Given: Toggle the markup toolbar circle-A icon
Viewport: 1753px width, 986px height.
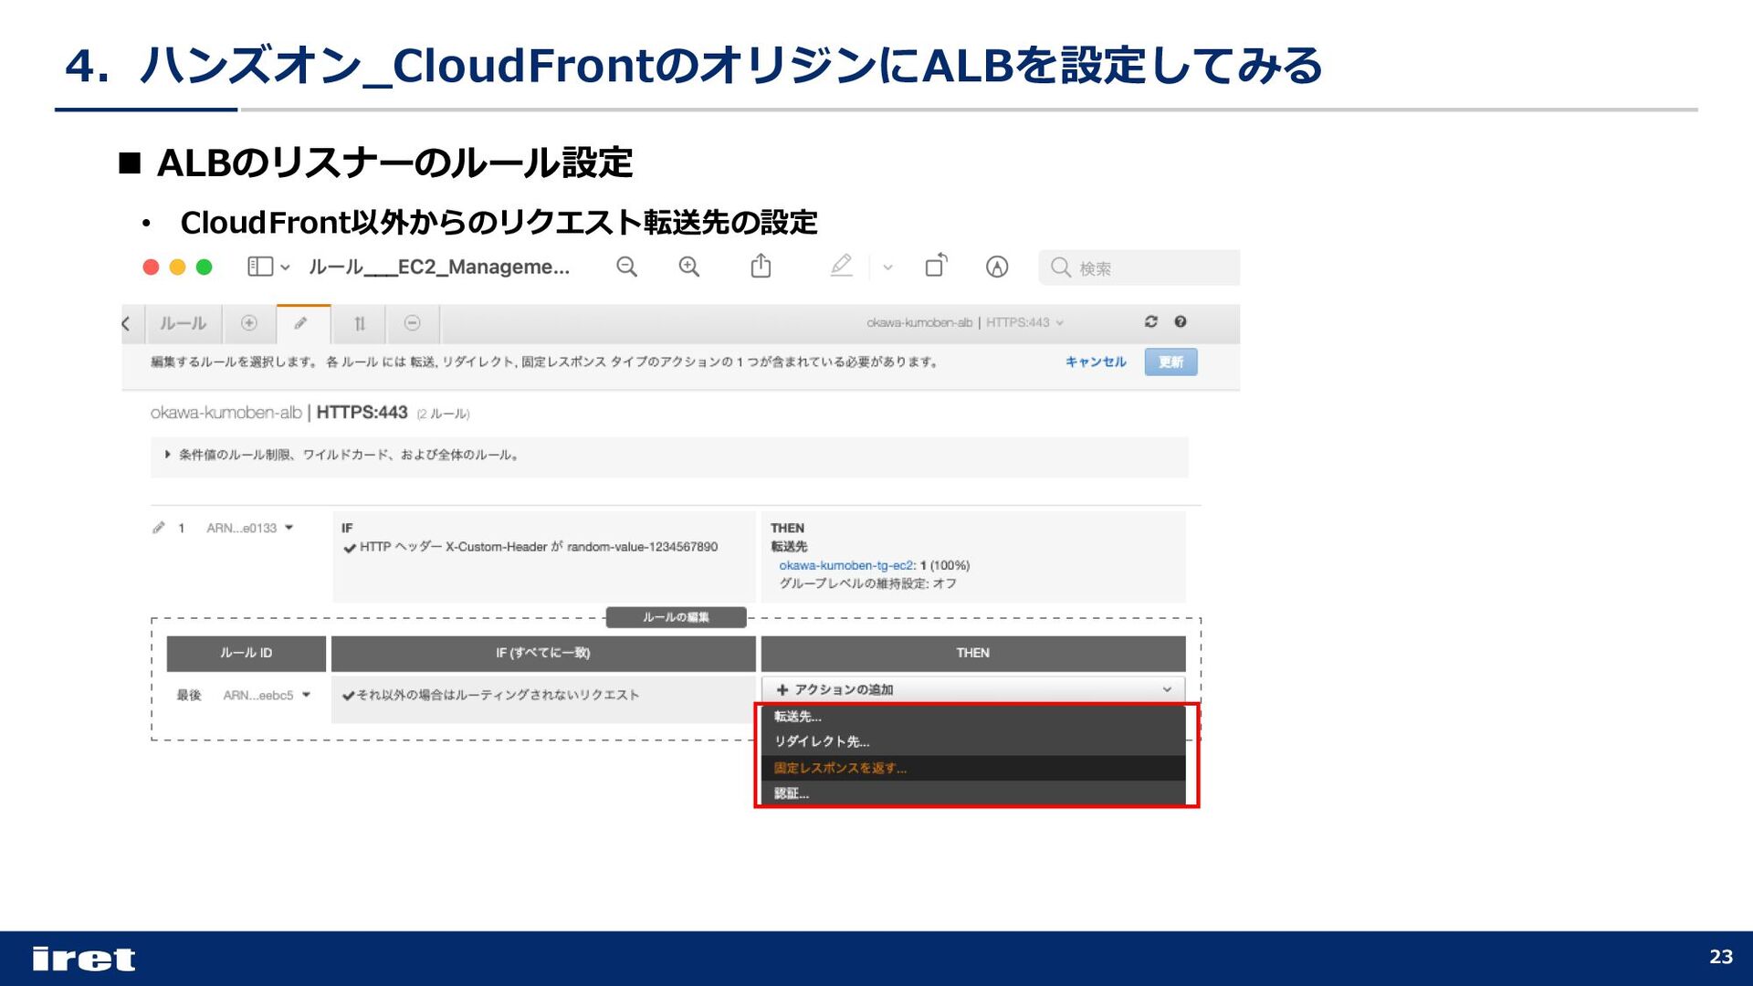Looking at the screenshot, I should [997, 267].
